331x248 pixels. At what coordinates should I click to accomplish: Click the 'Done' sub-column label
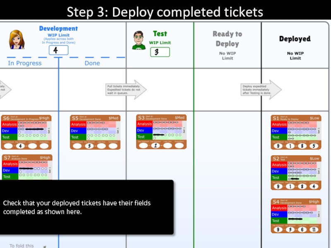[x=92, y=63]
